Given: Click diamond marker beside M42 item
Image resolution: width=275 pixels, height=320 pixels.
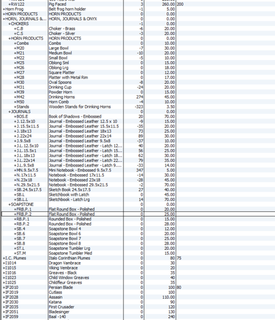Looking at the screenshot, I should pyautogui.click(x=15, y=97).
